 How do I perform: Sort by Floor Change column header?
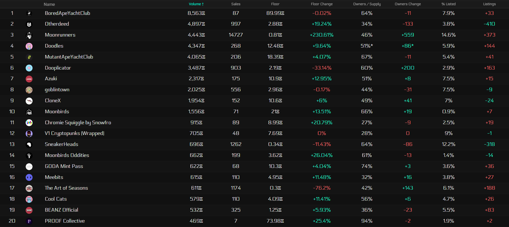tap(322, 4)
